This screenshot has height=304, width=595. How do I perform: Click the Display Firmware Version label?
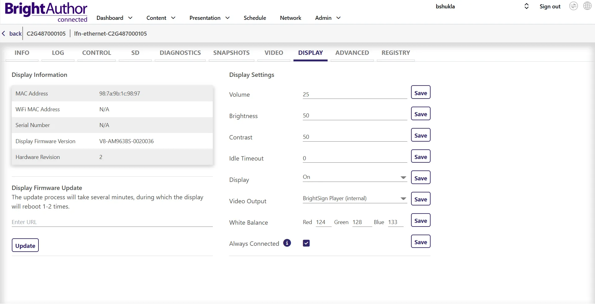[46, 141]
